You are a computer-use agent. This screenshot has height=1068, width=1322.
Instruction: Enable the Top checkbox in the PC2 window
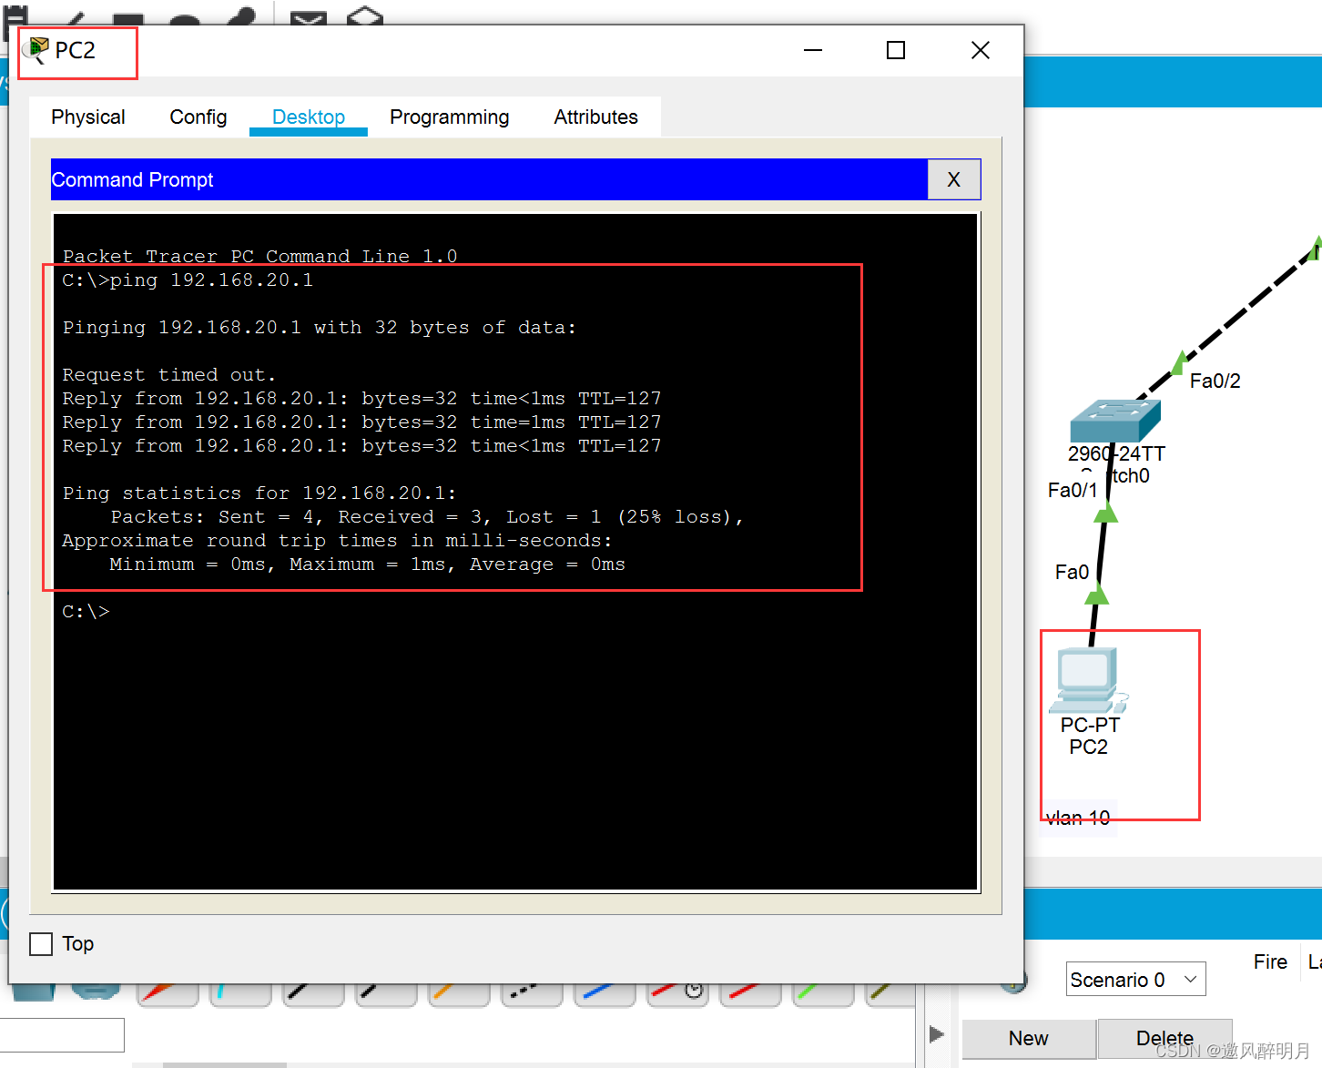pyautogui.click(x=41, y=944)
